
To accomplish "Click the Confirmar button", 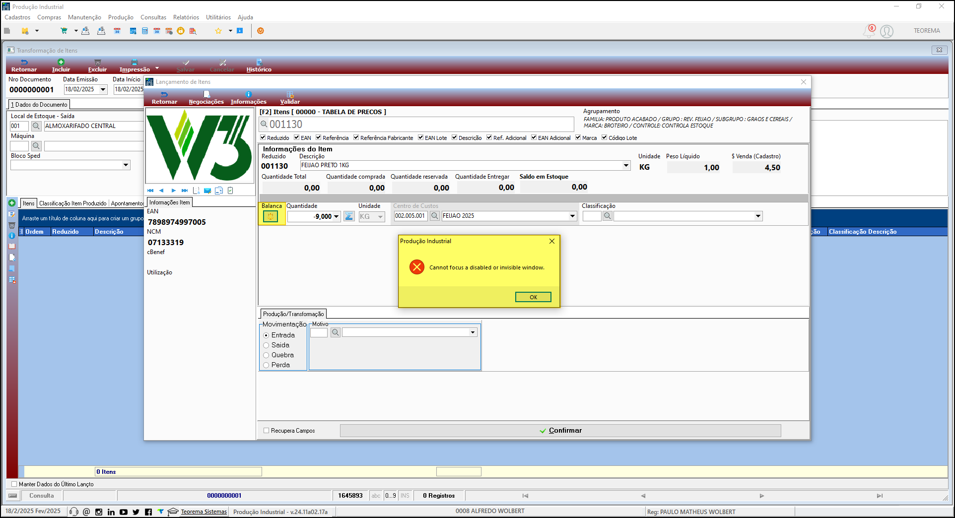I will tap(560, 431).
